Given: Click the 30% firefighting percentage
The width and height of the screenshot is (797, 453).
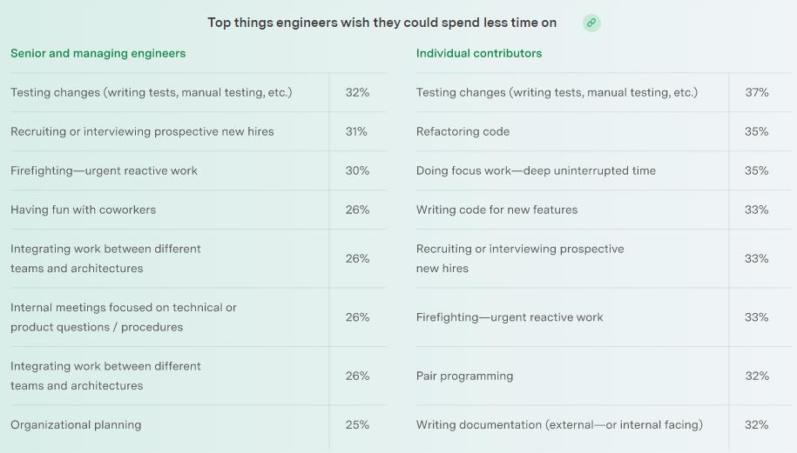Looking at the screenshot, I should 357,170.
